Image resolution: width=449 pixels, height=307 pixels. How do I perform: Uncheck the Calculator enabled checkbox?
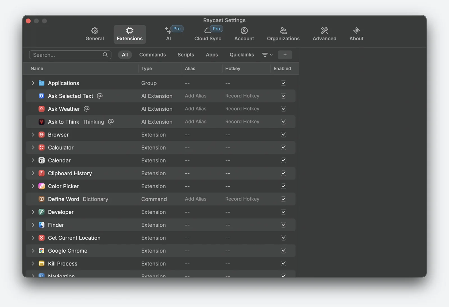click(x=283, y=147)
